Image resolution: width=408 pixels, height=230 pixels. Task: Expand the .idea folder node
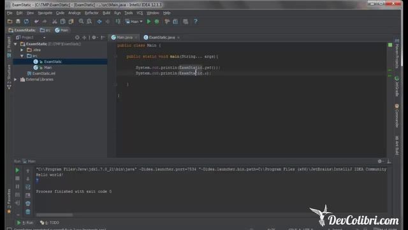coord(22,50)
